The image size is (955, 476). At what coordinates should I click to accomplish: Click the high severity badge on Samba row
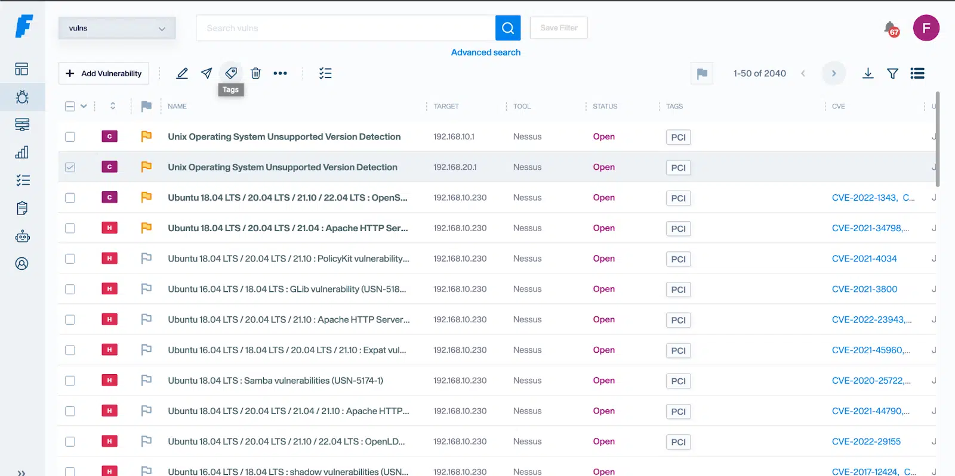pyautogui.click(x=109, y=380)
